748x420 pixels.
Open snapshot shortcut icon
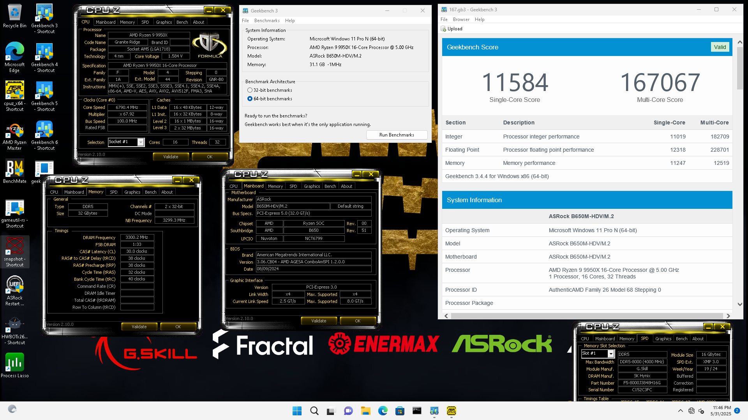click(x=15, y=252)
